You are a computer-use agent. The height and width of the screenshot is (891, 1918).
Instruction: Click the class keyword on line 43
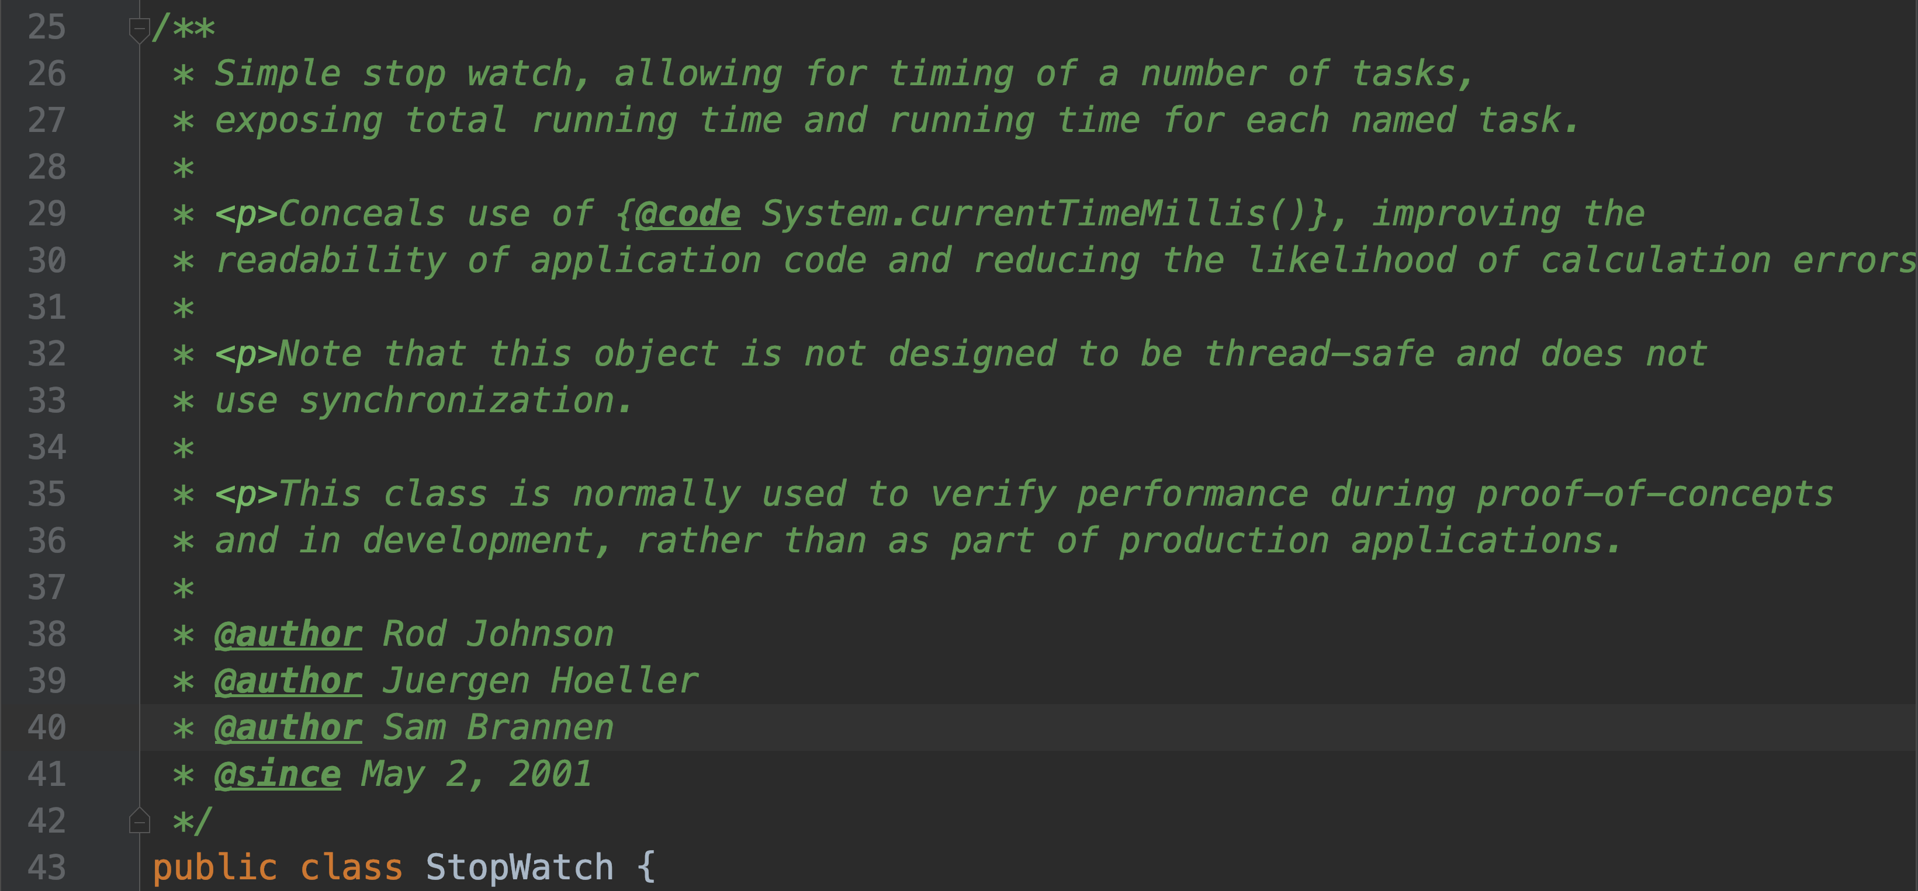(351, 867)
